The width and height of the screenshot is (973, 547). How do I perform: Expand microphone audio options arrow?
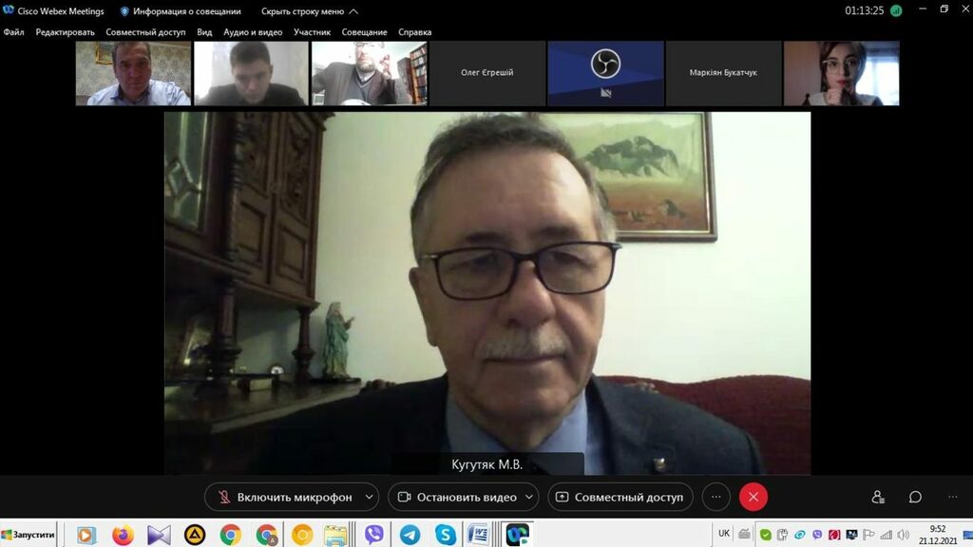tap(369, 497)
